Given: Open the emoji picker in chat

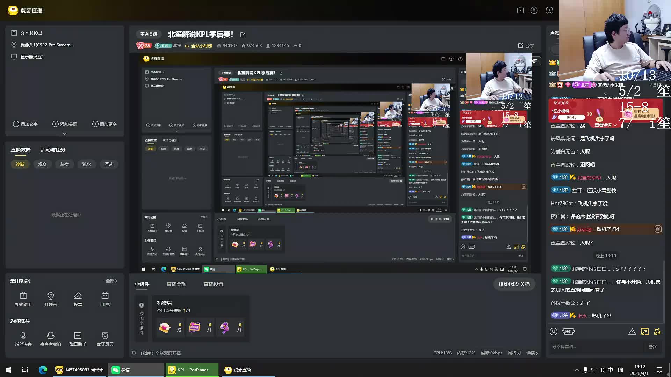Looking at the screenshot, I should coord(554,332).
